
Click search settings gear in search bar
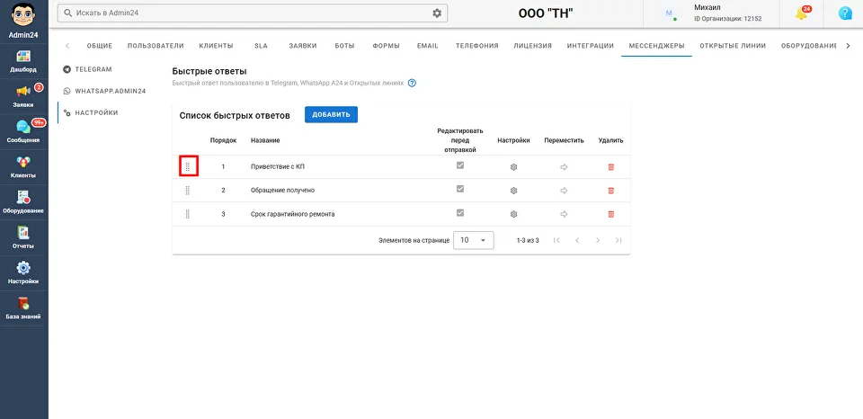[x=438, y=13]
